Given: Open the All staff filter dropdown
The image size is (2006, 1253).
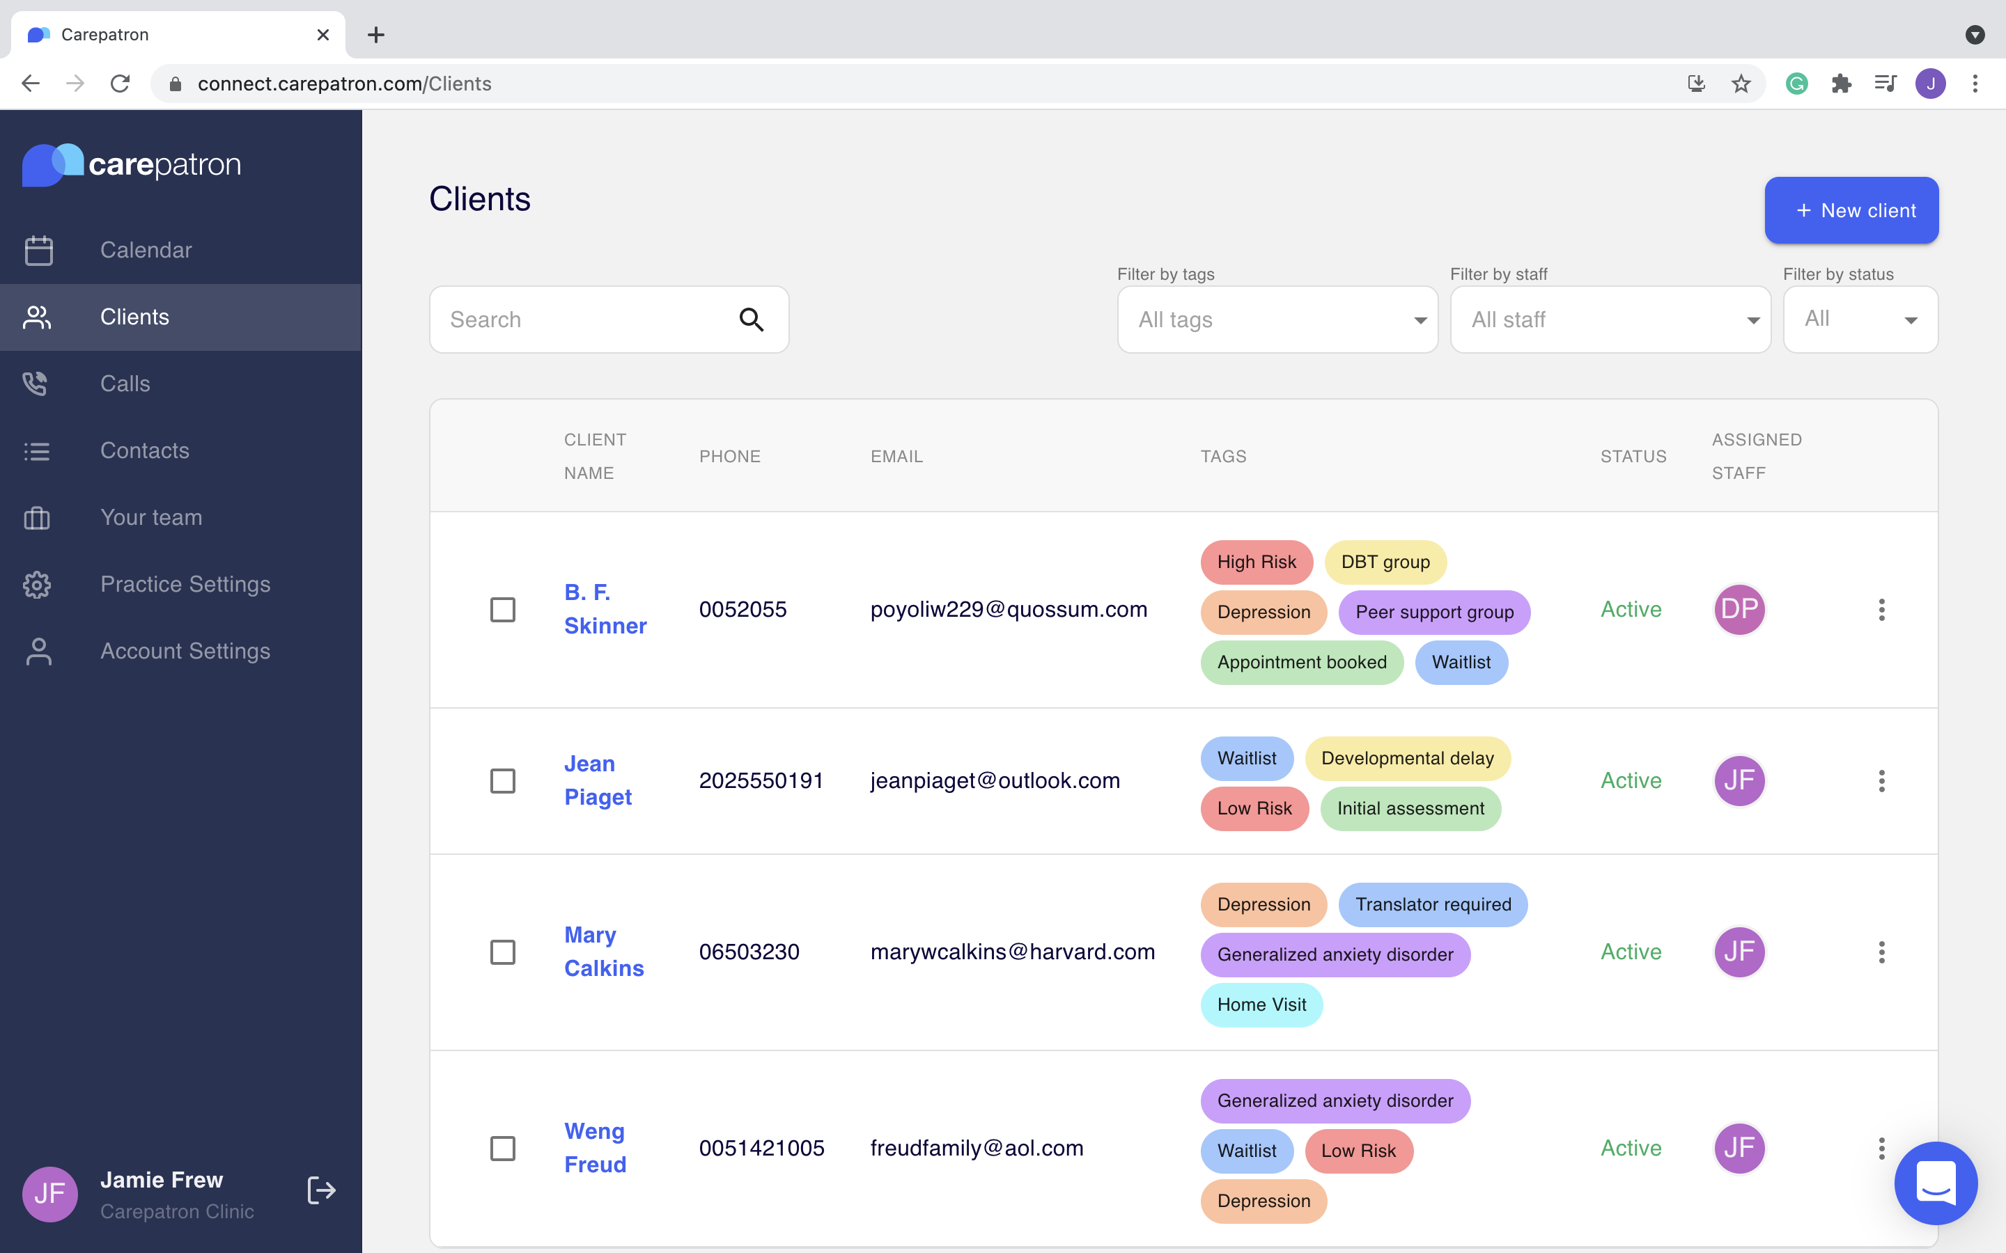Looking at the screenshot, I should [x=1610, y=320].
